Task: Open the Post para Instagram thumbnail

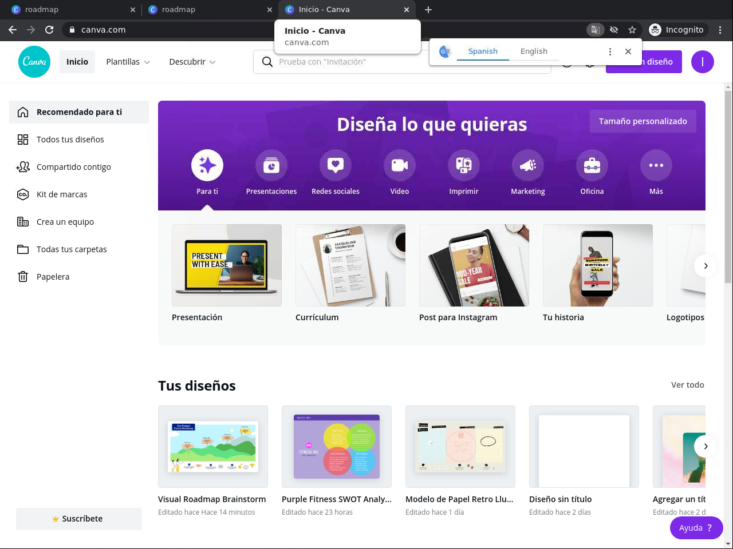Action: coord(474,265)
